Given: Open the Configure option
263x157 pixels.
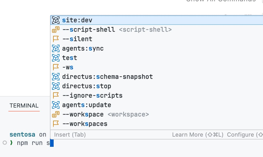Looking at the screenshot, I should click(245, 134).
